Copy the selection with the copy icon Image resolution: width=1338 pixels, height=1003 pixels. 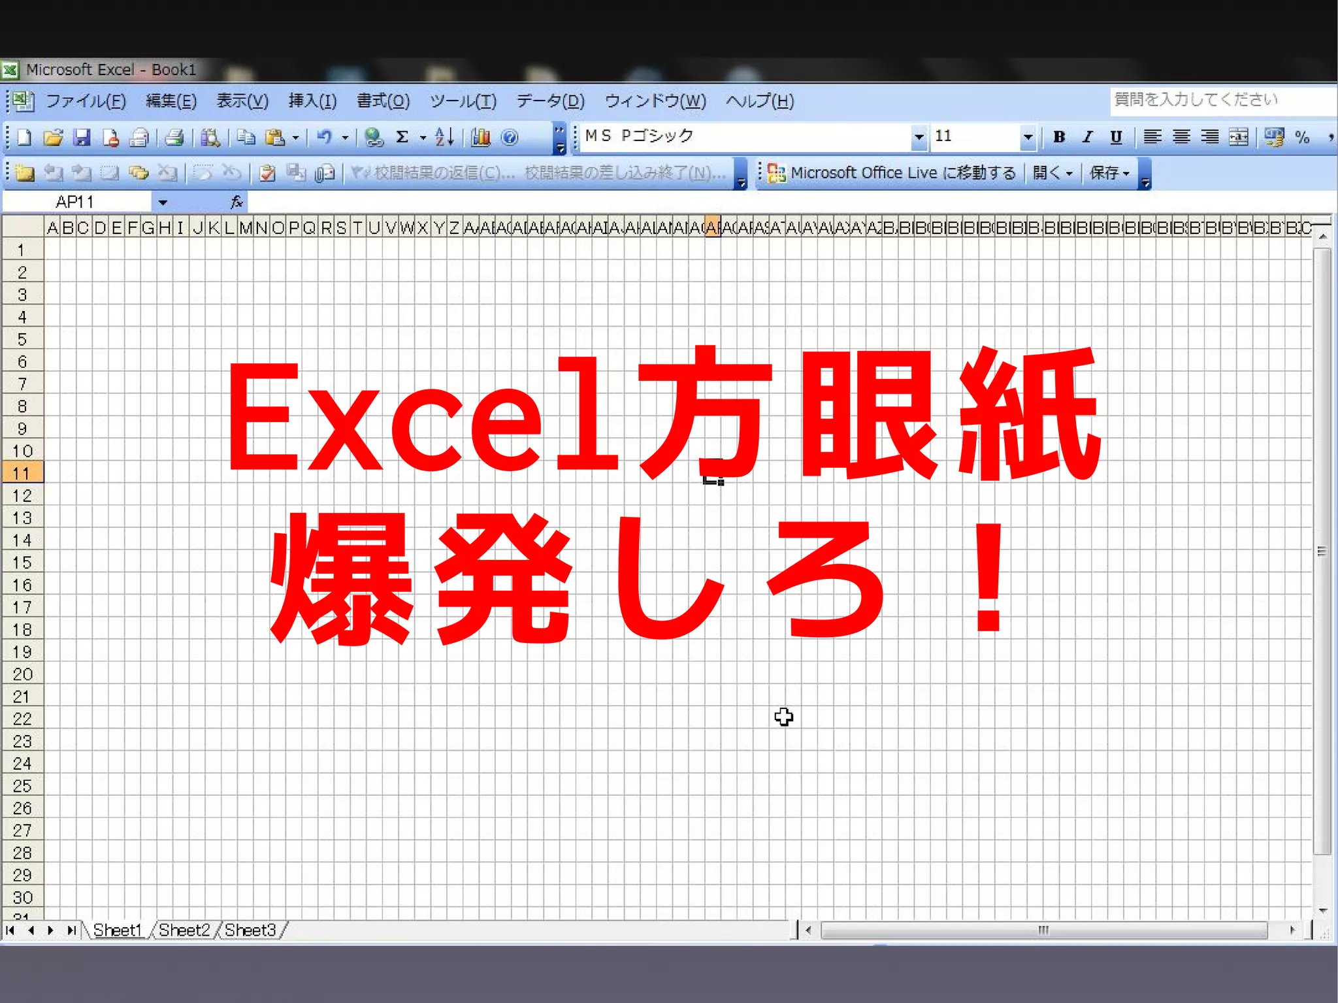coord(246,137)
